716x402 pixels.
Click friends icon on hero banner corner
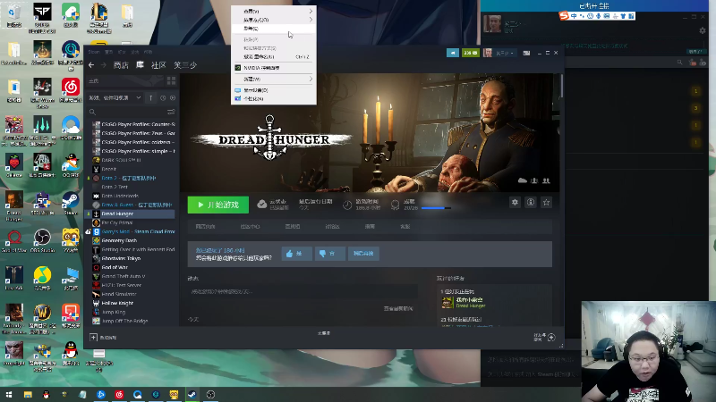546,181
